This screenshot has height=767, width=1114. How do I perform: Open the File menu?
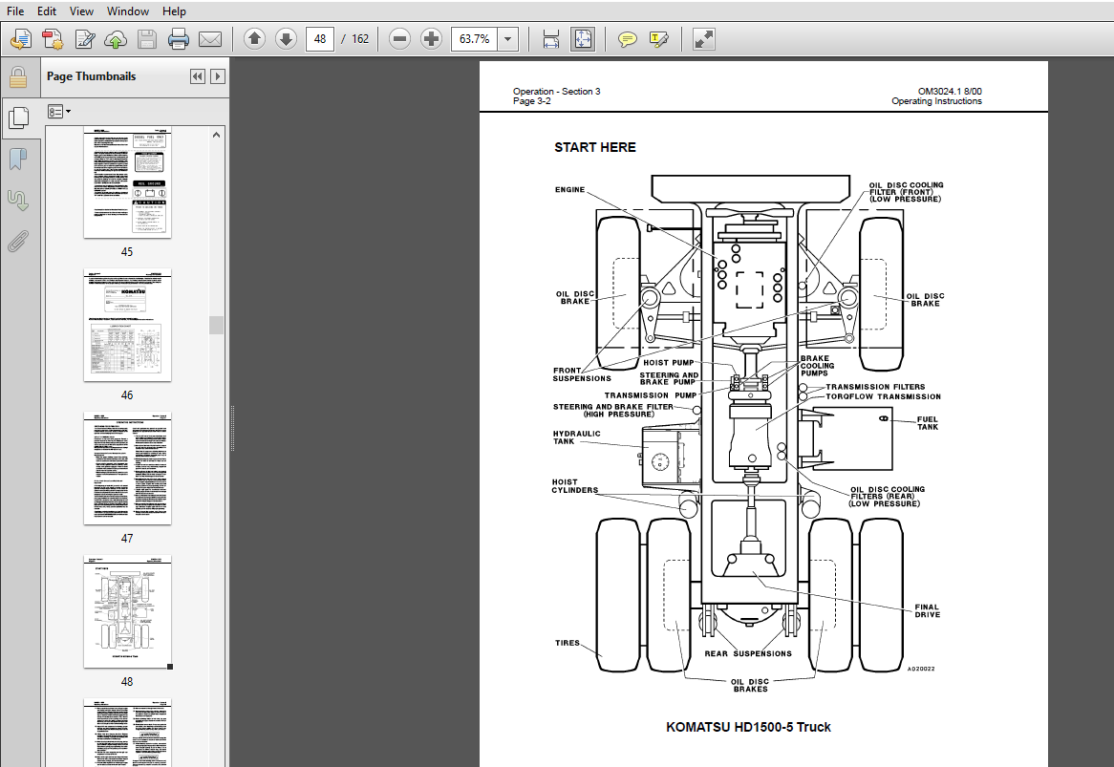pyautogui.click(x=15, y=11)
